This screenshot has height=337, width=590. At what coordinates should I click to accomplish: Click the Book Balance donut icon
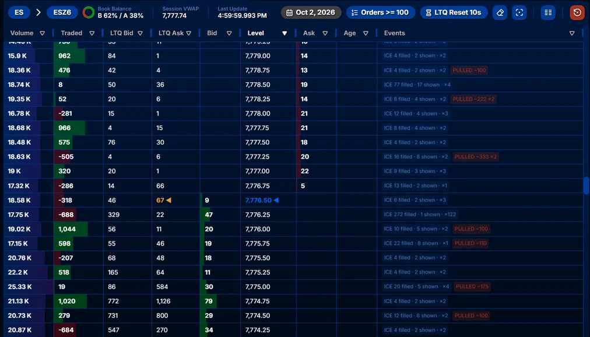click(x=89, y=12)
